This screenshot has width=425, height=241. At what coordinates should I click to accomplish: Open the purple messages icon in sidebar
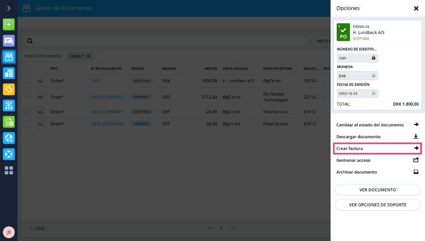click(x=8, y=41)
